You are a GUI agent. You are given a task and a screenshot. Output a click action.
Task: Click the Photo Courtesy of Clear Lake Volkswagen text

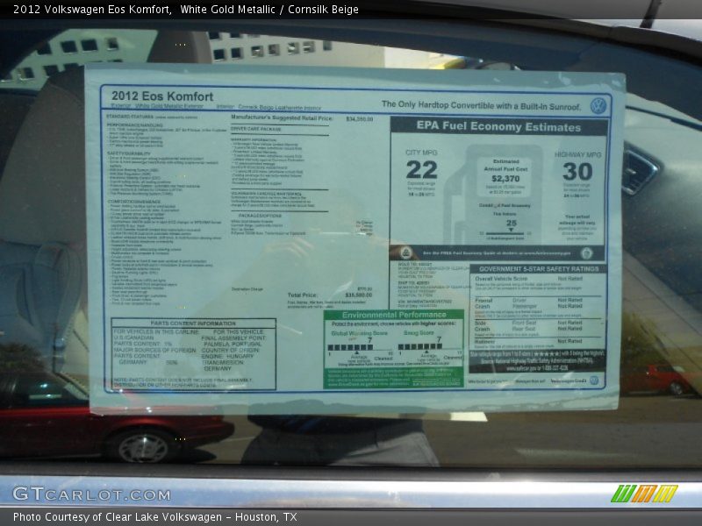[154, 517]
